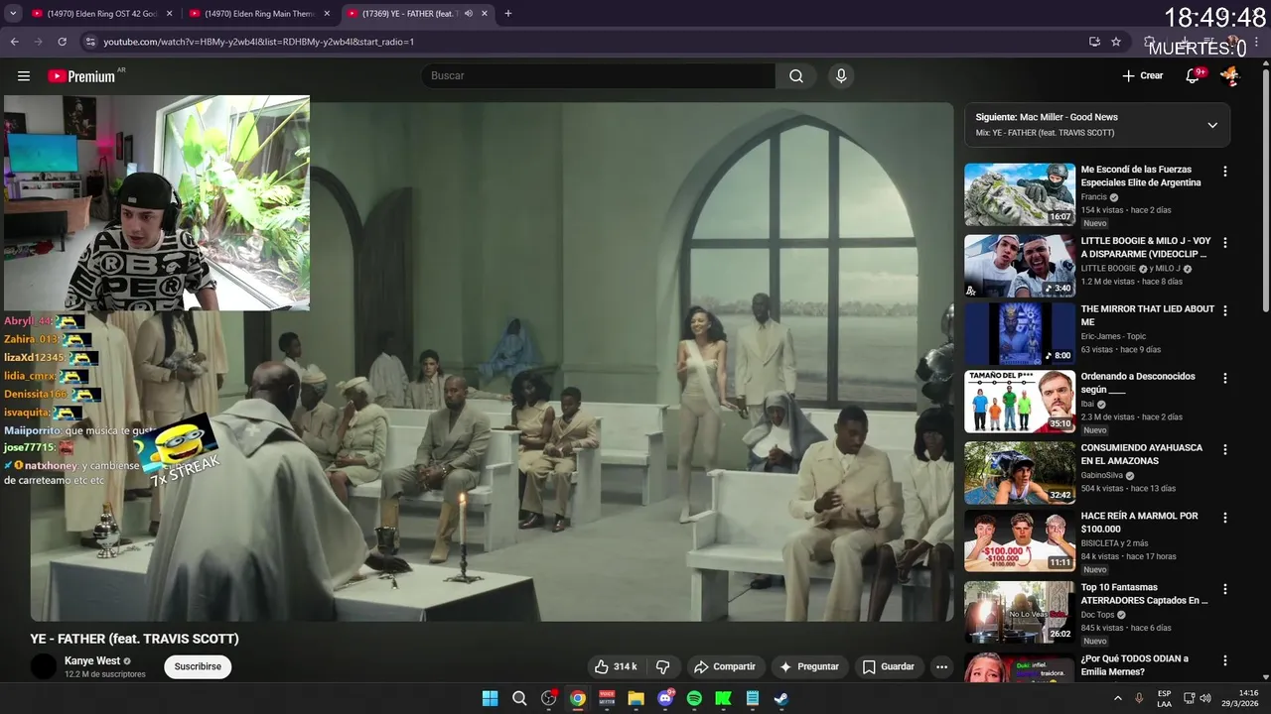Start voice search with microphone icon
This screenshot has width=1271, height=714.
point(841,76)
